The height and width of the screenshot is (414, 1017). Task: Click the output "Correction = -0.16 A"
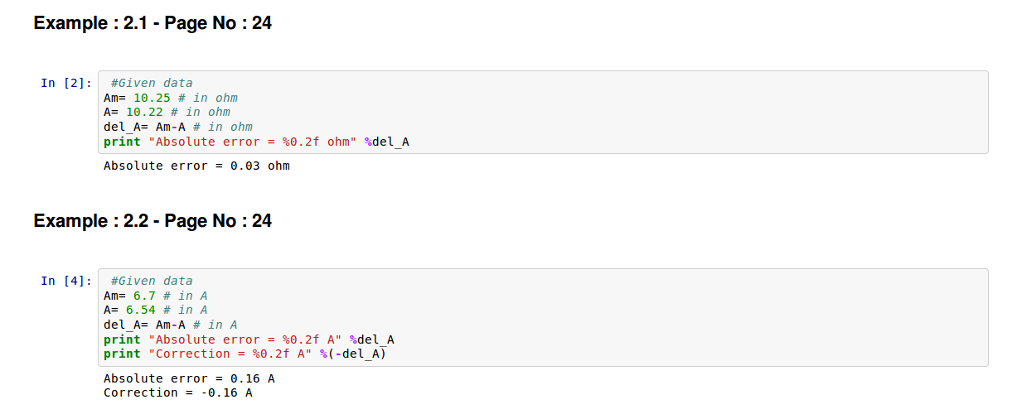coord(177,392)
